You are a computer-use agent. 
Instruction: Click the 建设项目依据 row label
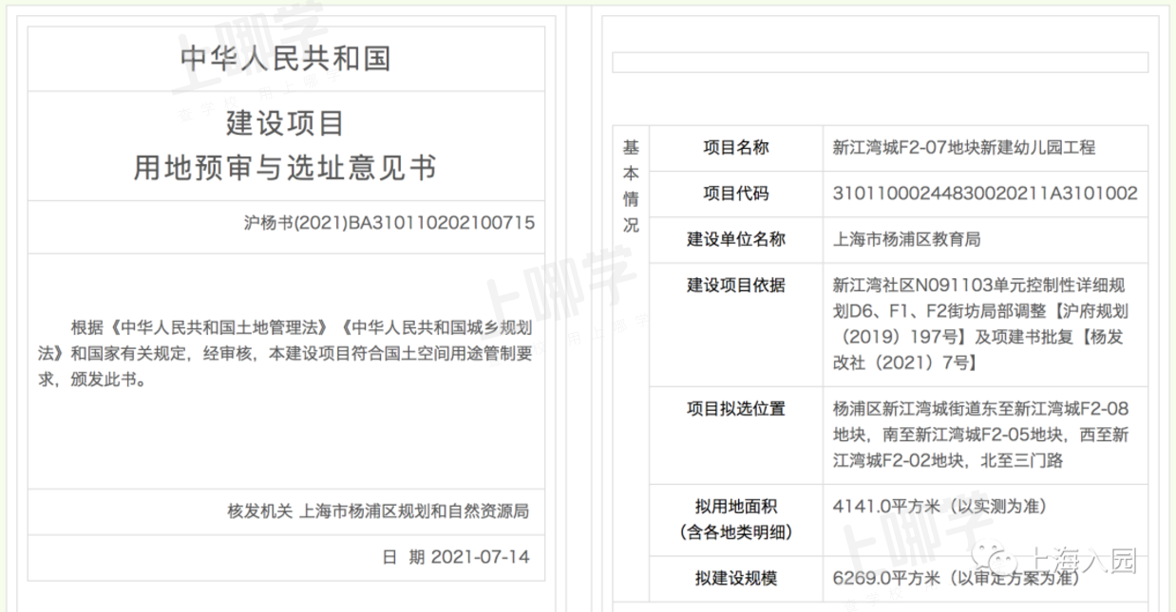tap(736, 286)
